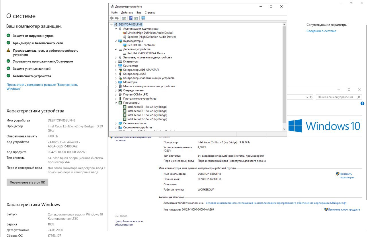Click Управление приложениями/браузером text
367x237 pixels.
[43, 61]
